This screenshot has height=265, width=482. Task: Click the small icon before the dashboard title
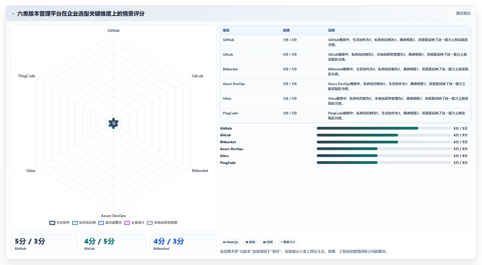tap(13, 14)
